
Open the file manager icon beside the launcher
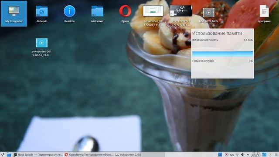point(9,154)
